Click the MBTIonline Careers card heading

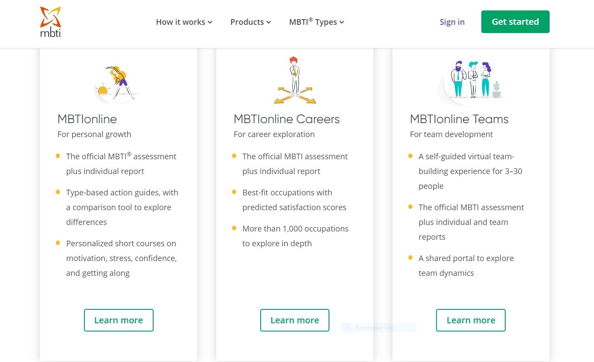(x=286, y=119)
